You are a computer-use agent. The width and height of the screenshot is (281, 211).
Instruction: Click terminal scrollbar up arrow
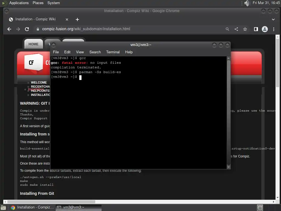coord(229,58)
